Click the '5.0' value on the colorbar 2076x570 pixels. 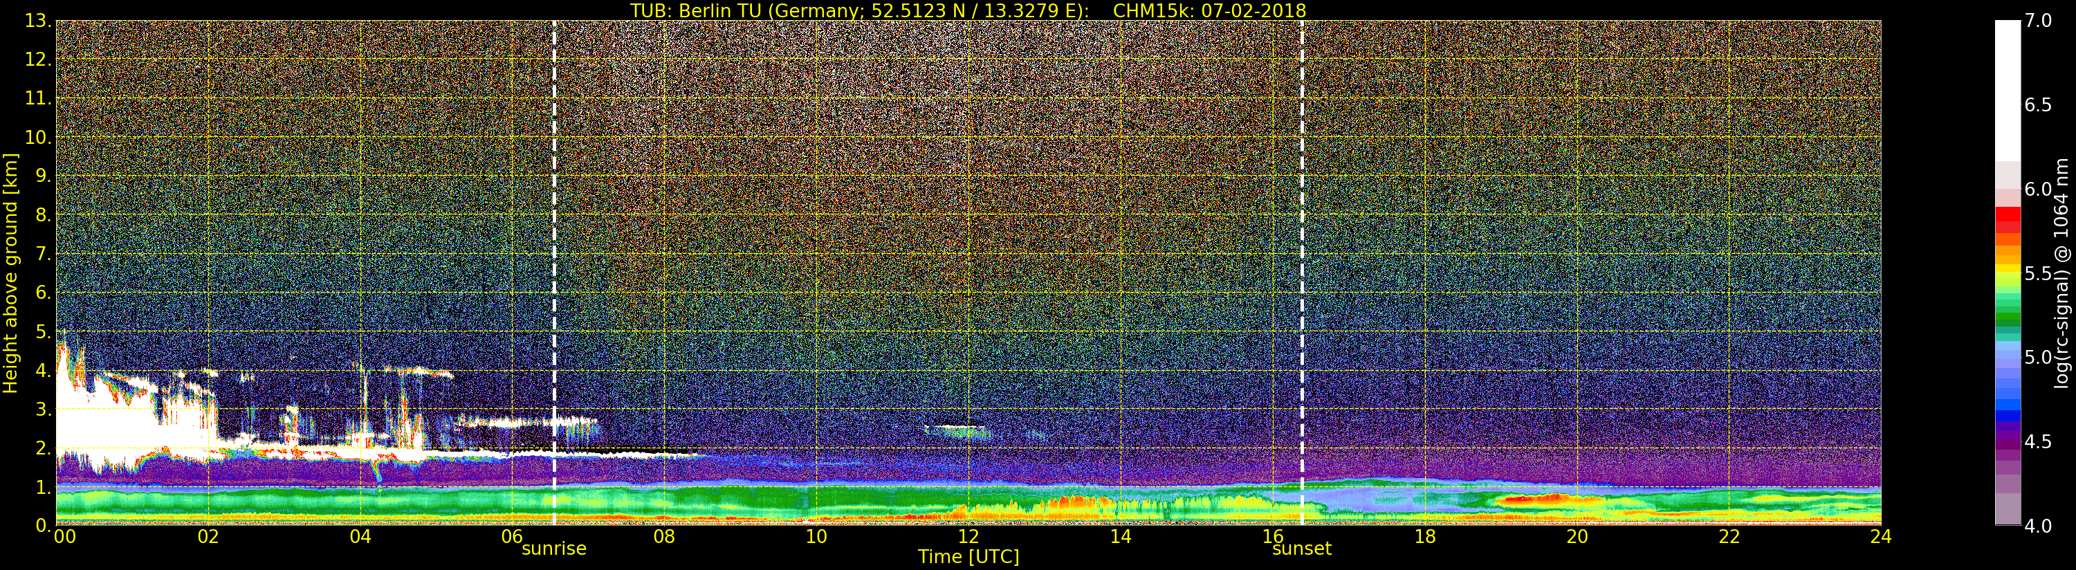[x=2038, y=357]
